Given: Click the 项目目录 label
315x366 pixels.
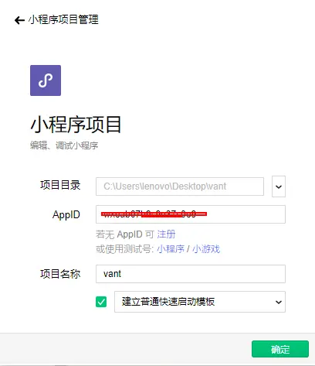Looking at the screenshot, I should [x=60, y=185].
